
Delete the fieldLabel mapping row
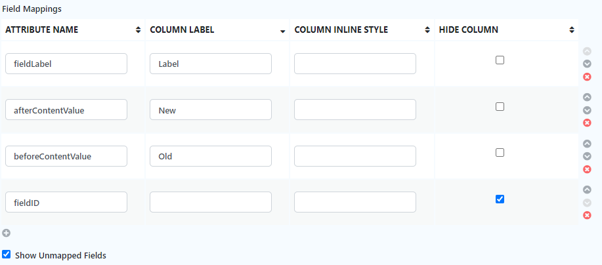(x=587, y=77)
